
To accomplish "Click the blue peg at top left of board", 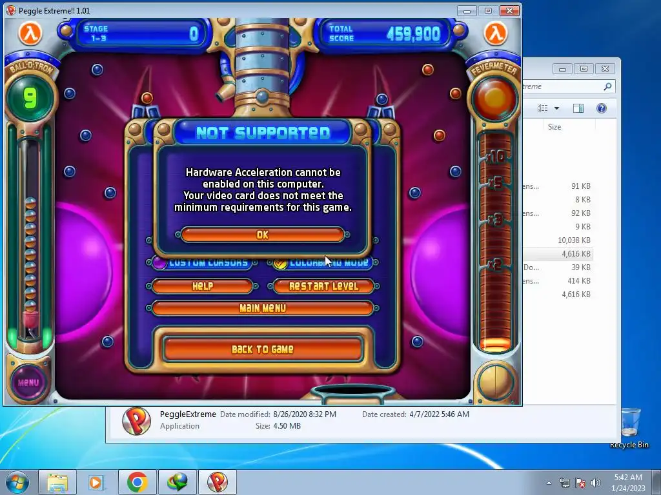I will point(97,70).
